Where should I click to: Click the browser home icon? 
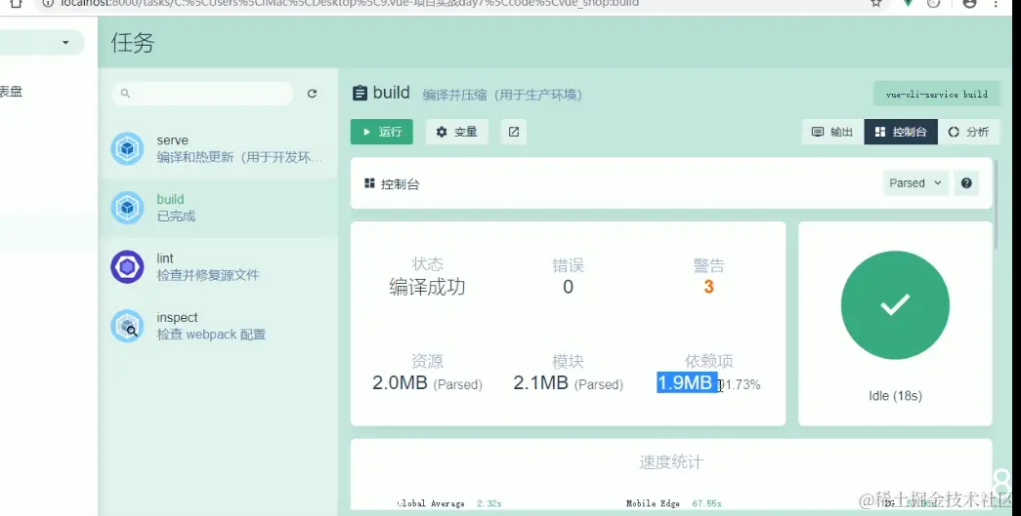coord(17,3)
